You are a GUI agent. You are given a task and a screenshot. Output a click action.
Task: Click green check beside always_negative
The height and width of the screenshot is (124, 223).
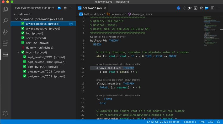[23, 28]
